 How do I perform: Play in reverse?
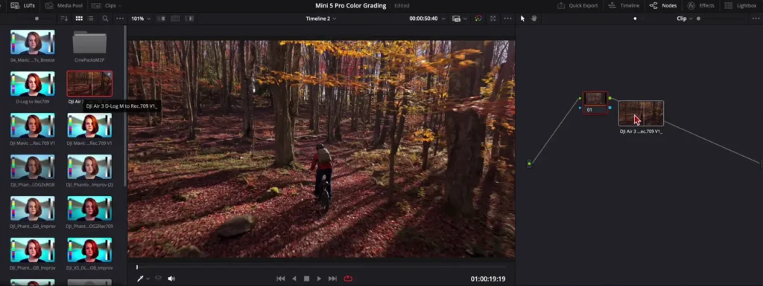tap(294, 279)
